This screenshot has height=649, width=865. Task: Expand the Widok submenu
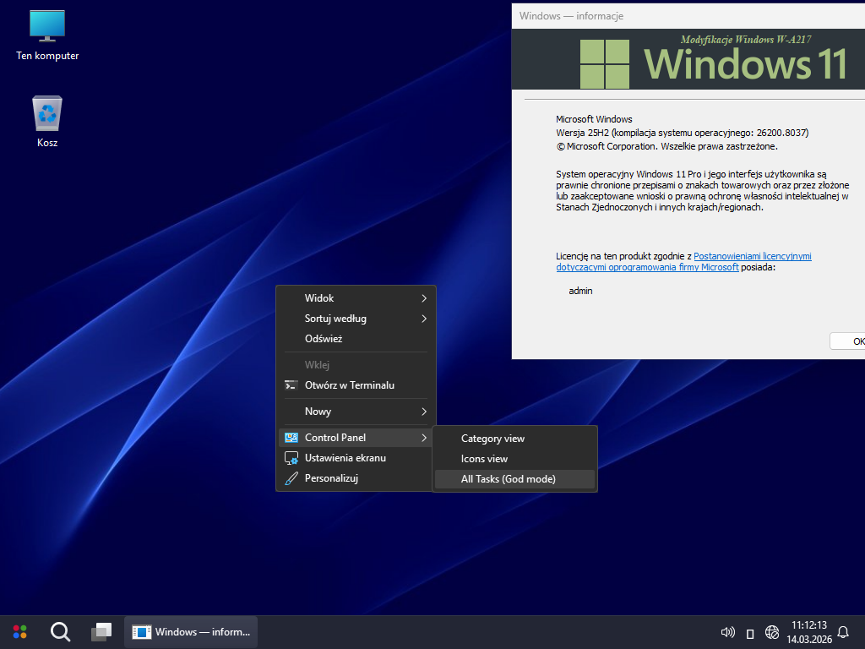click(356, 298)
